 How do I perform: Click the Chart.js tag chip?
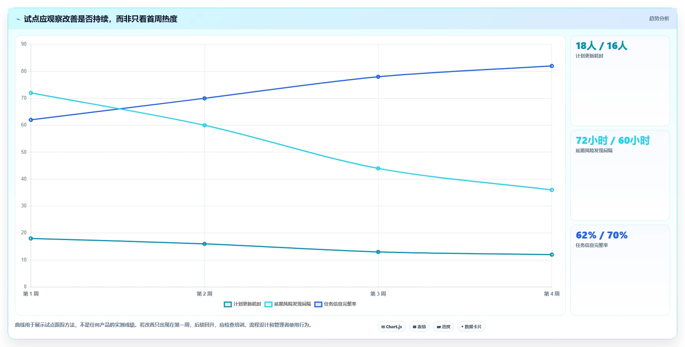coord(392,327)
